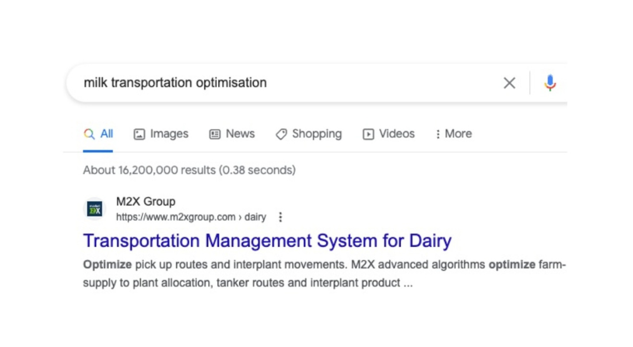
Task: Click the play icon beside Videos
Action: coord(368,134)
